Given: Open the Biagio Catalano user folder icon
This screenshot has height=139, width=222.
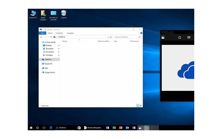Looking at the screenshot, I should coord(43,15).
